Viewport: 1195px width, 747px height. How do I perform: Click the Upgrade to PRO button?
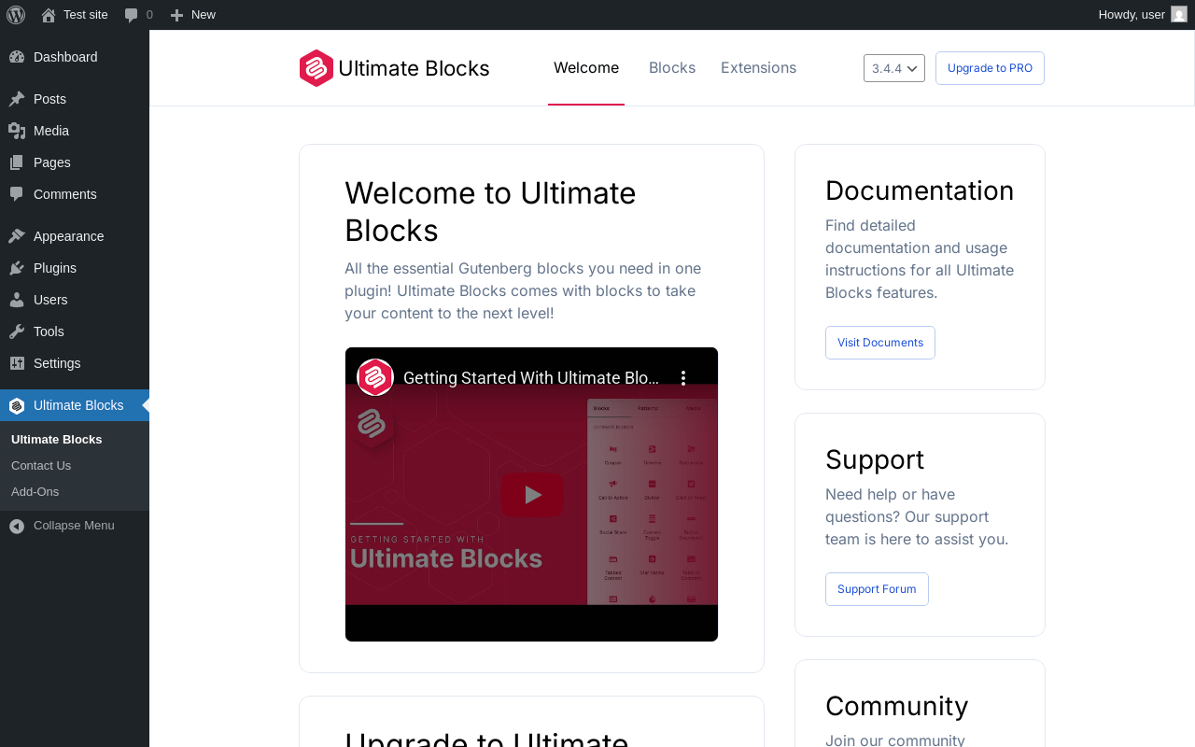pos(990,68)
